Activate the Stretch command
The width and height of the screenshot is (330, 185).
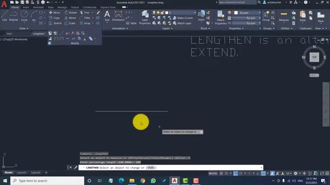coord(55,23)
